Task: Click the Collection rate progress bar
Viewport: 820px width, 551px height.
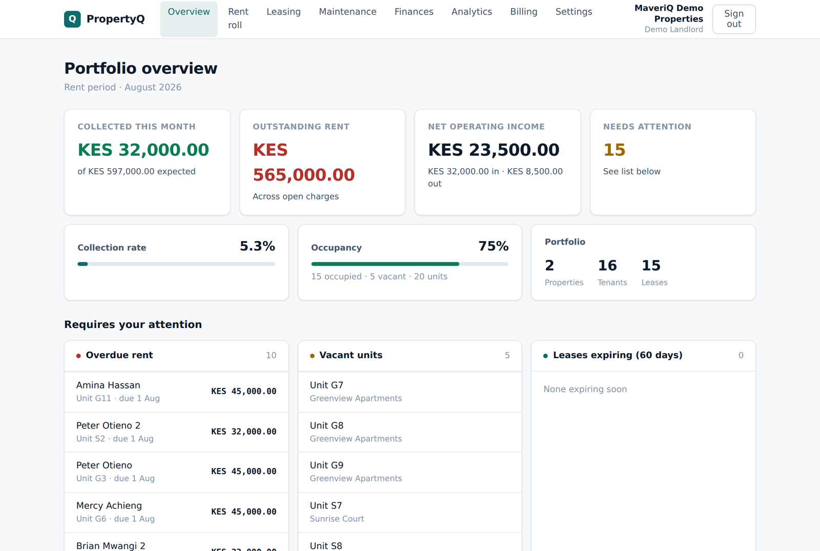Action: tap(176, 264)
